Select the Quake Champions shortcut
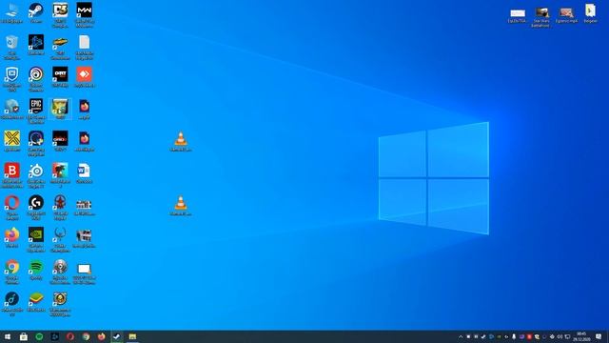 pyautogui.click(x=60, y=239)
